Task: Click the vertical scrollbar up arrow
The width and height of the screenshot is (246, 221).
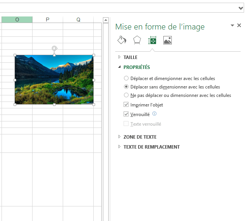Action: [x=106, y=20]
